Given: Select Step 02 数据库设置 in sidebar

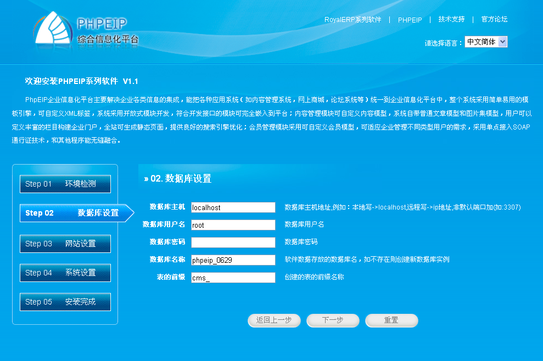Looking at the screenshot, I should coord(76,213).
